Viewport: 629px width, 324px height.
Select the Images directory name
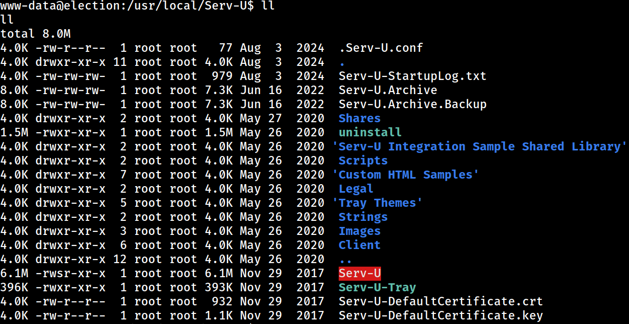pyautogui.click(x=359, y=231)
